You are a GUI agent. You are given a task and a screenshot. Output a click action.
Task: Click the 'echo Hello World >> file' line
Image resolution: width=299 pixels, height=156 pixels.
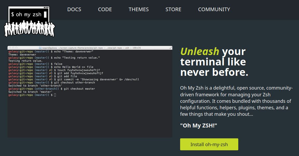(51, 67)
